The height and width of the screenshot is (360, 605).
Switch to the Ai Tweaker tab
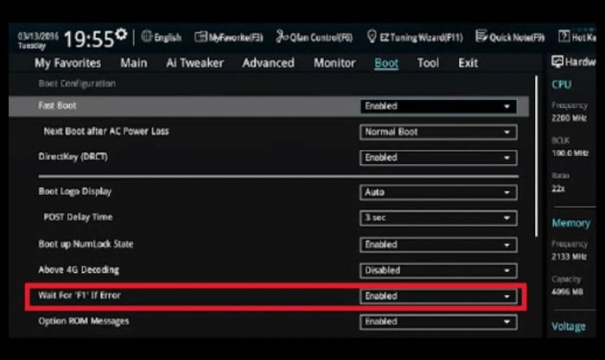pyautogui.click(x=194, y=63)
